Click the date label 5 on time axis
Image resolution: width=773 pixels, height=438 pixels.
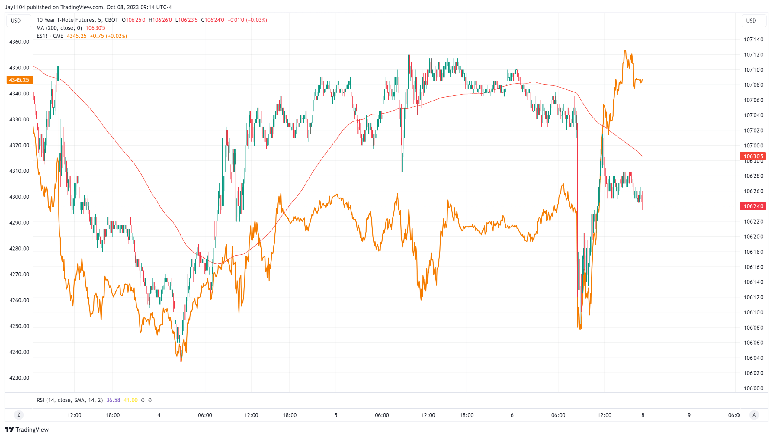[x=335, y=415]
